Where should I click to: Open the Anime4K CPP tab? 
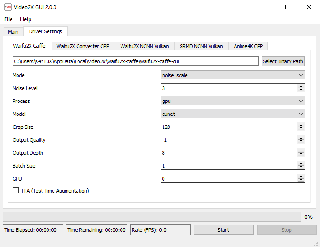tap(248, 46)
